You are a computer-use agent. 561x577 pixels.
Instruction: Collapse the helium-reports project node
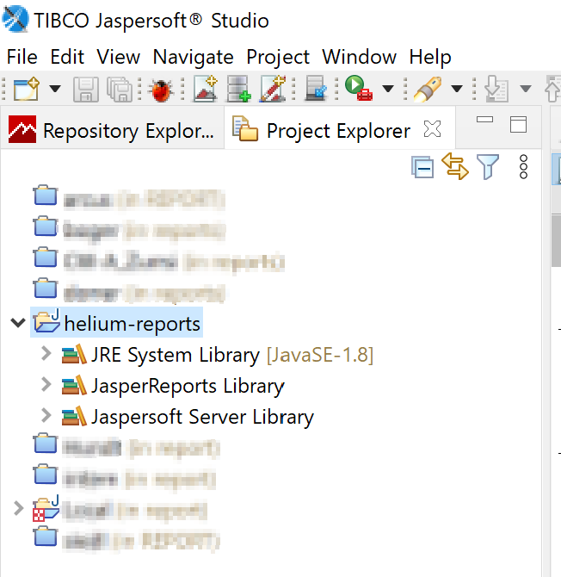pyautogui.click(x=16, y=324)
